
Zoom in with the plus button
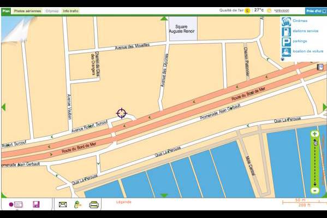314,134
